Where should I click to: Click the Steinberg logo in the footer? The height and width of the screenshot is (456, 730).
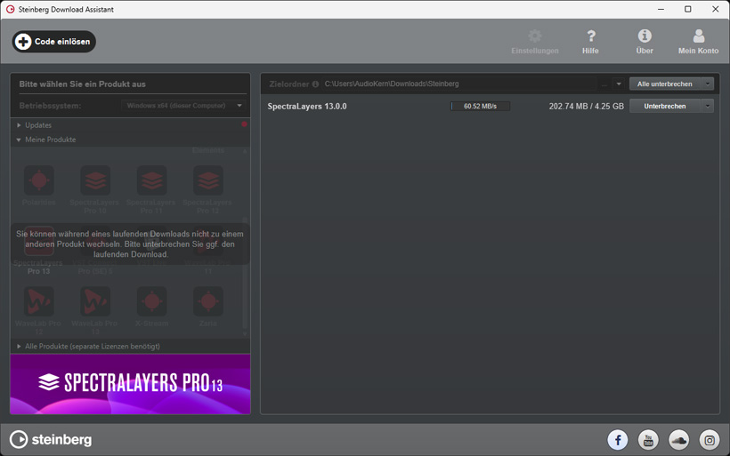51,439
